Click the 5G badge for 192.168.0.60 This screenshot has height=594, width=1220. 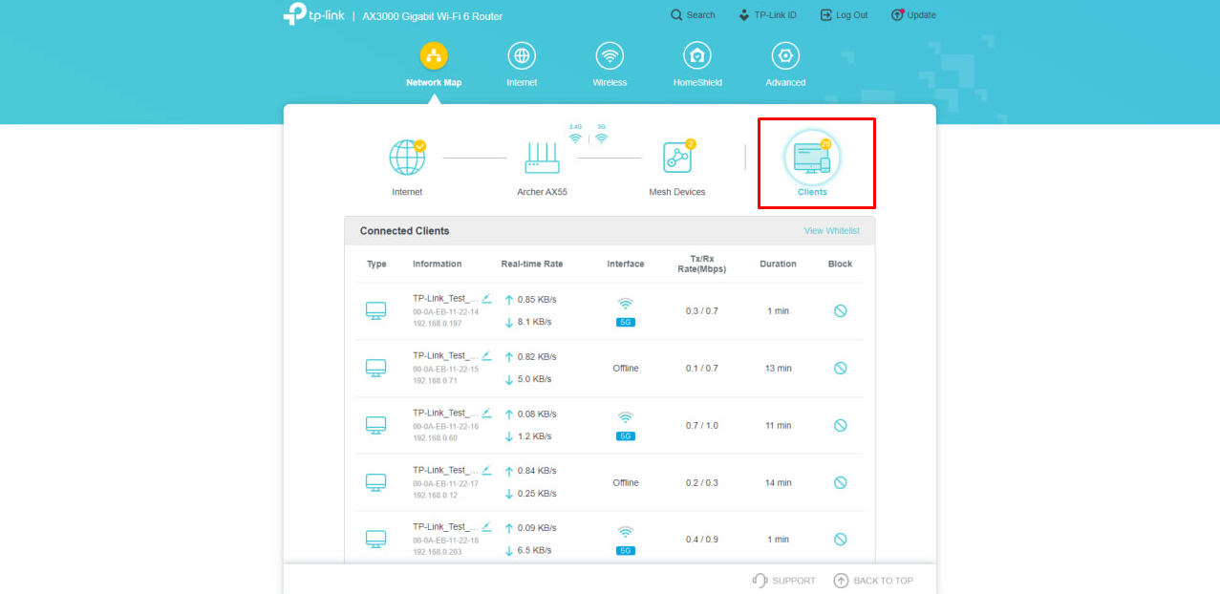click(x=624, y=436)
